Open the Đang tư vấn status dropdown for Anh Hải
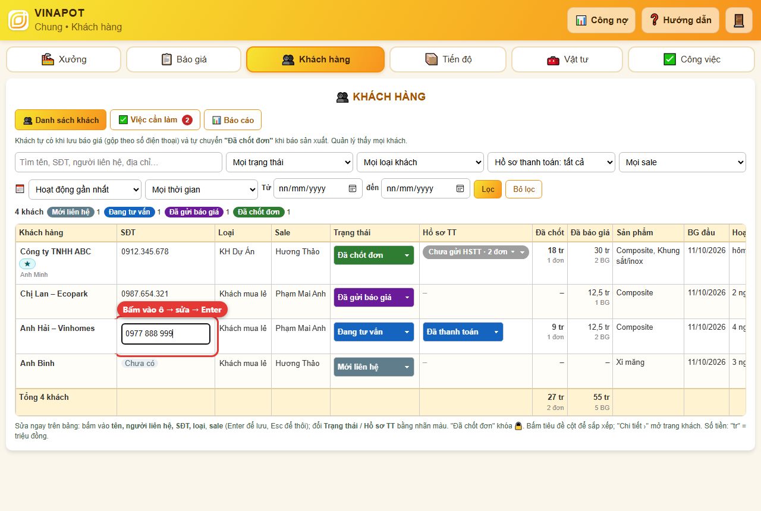The width and height of the screenshot is (761, 511). 373,332
